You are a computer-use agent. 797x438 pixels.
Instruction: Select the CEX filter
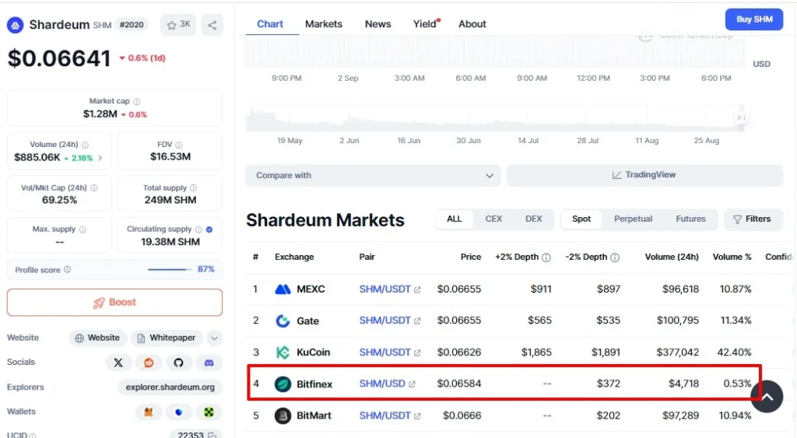point(493,219)
